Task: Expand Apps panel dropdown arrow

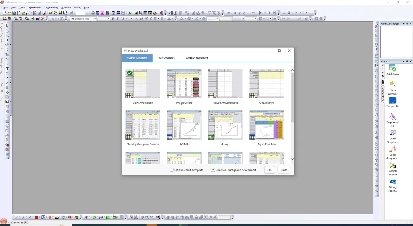Action: point(403,61)
